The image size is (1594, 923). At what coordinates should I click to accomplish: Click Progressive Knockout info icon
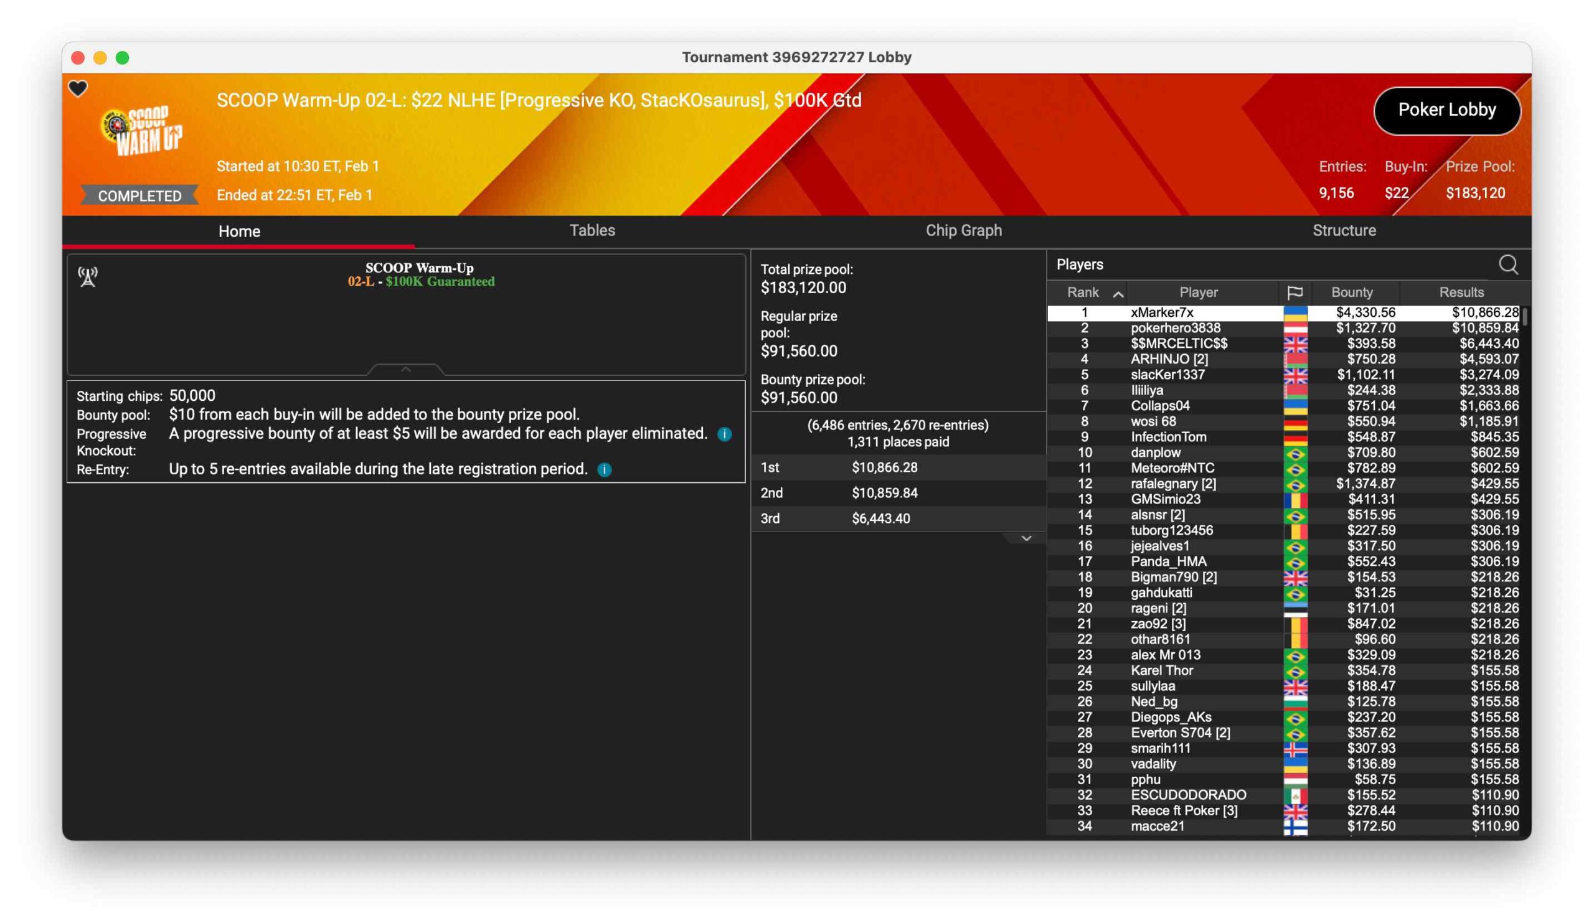point(725,434)
